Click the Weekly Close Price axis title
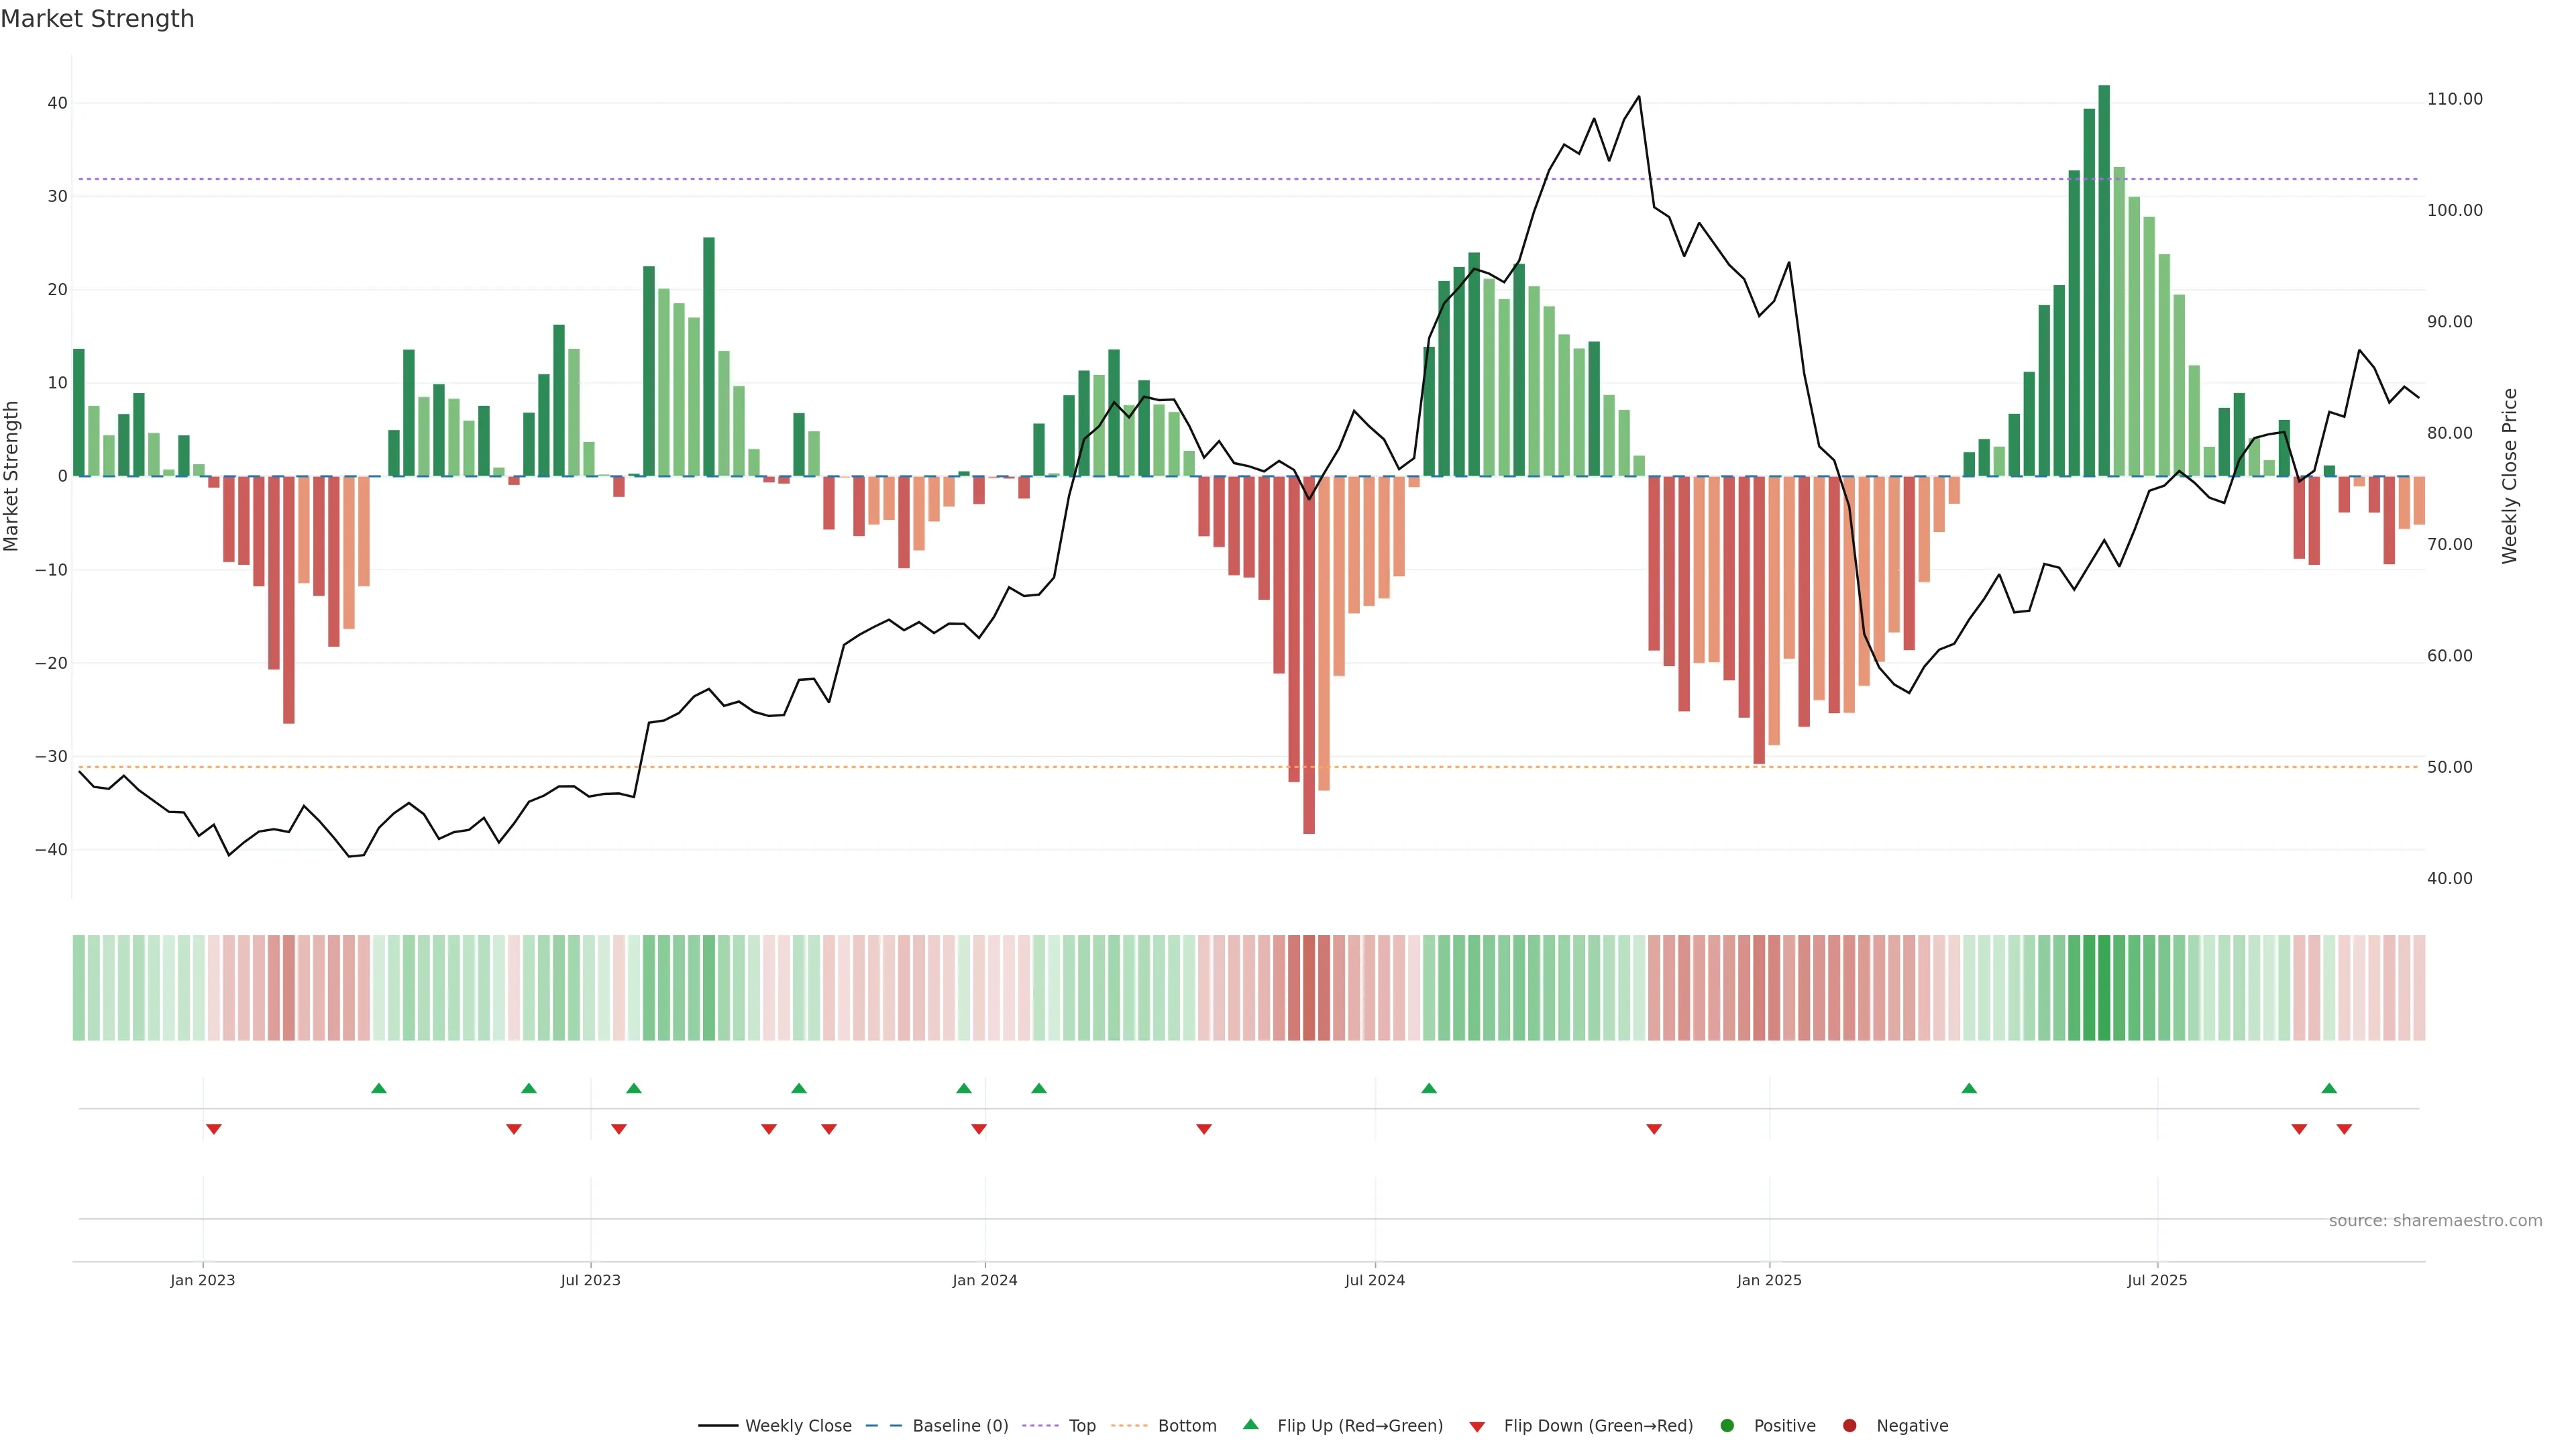This screenshot has width=2576, height=1449. point(2510,476)
